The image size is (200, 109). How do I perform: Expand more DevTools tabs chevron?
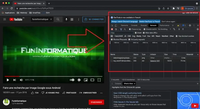tap(173, 25)
